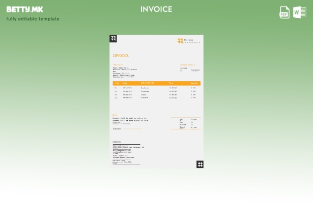Click the four-dot icon at page bottom-right

point(200,164)
